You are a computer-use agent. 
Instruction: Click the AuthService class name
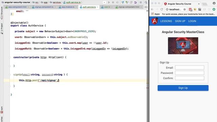36,26
